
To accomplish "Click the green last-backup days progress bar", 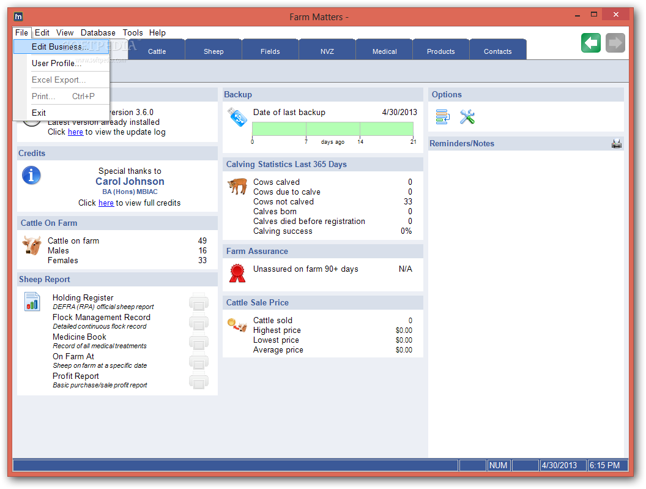I will pos(332,129).
